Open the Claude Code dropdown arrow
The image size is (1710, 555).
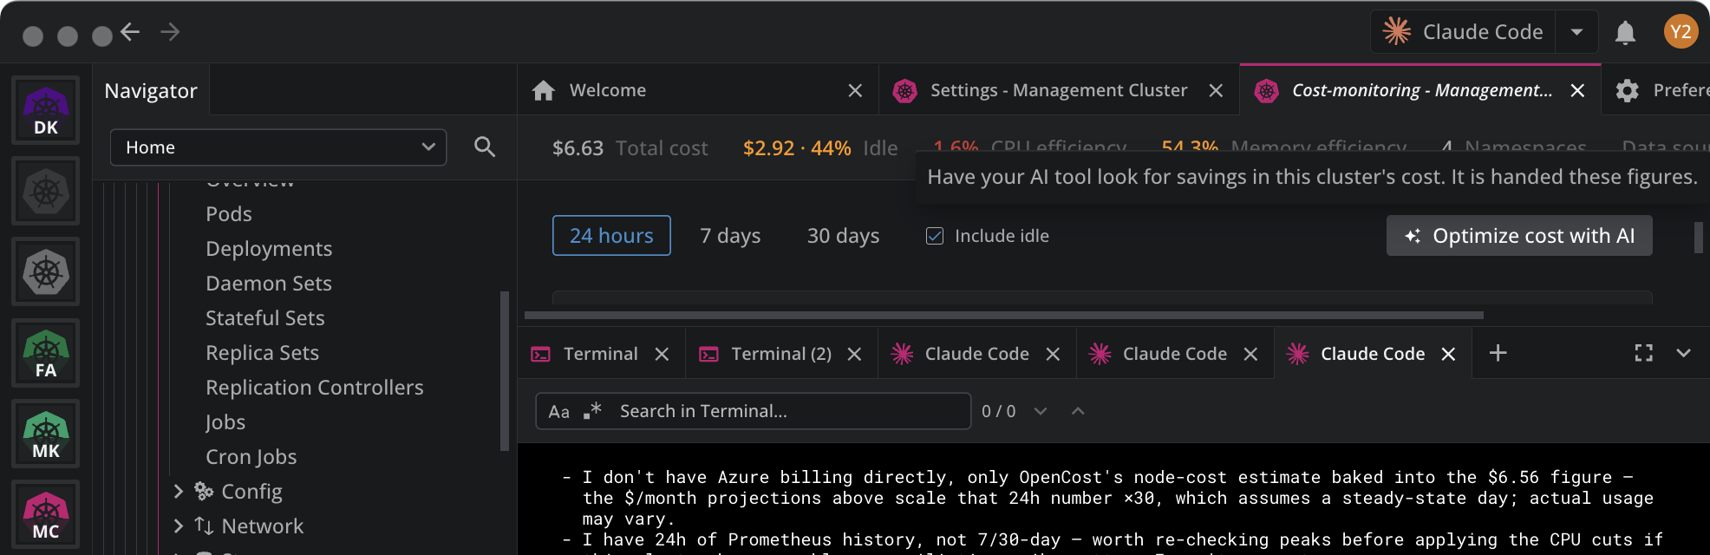[x=1576, y=32]
